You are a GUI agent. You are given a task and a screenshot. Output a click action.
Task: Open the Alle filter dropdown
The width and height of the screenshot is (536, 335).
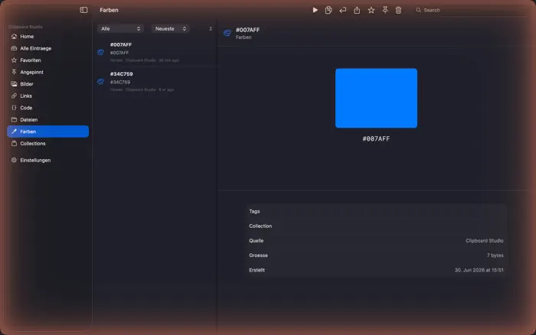pyautogui.click(x=120, y=29)
